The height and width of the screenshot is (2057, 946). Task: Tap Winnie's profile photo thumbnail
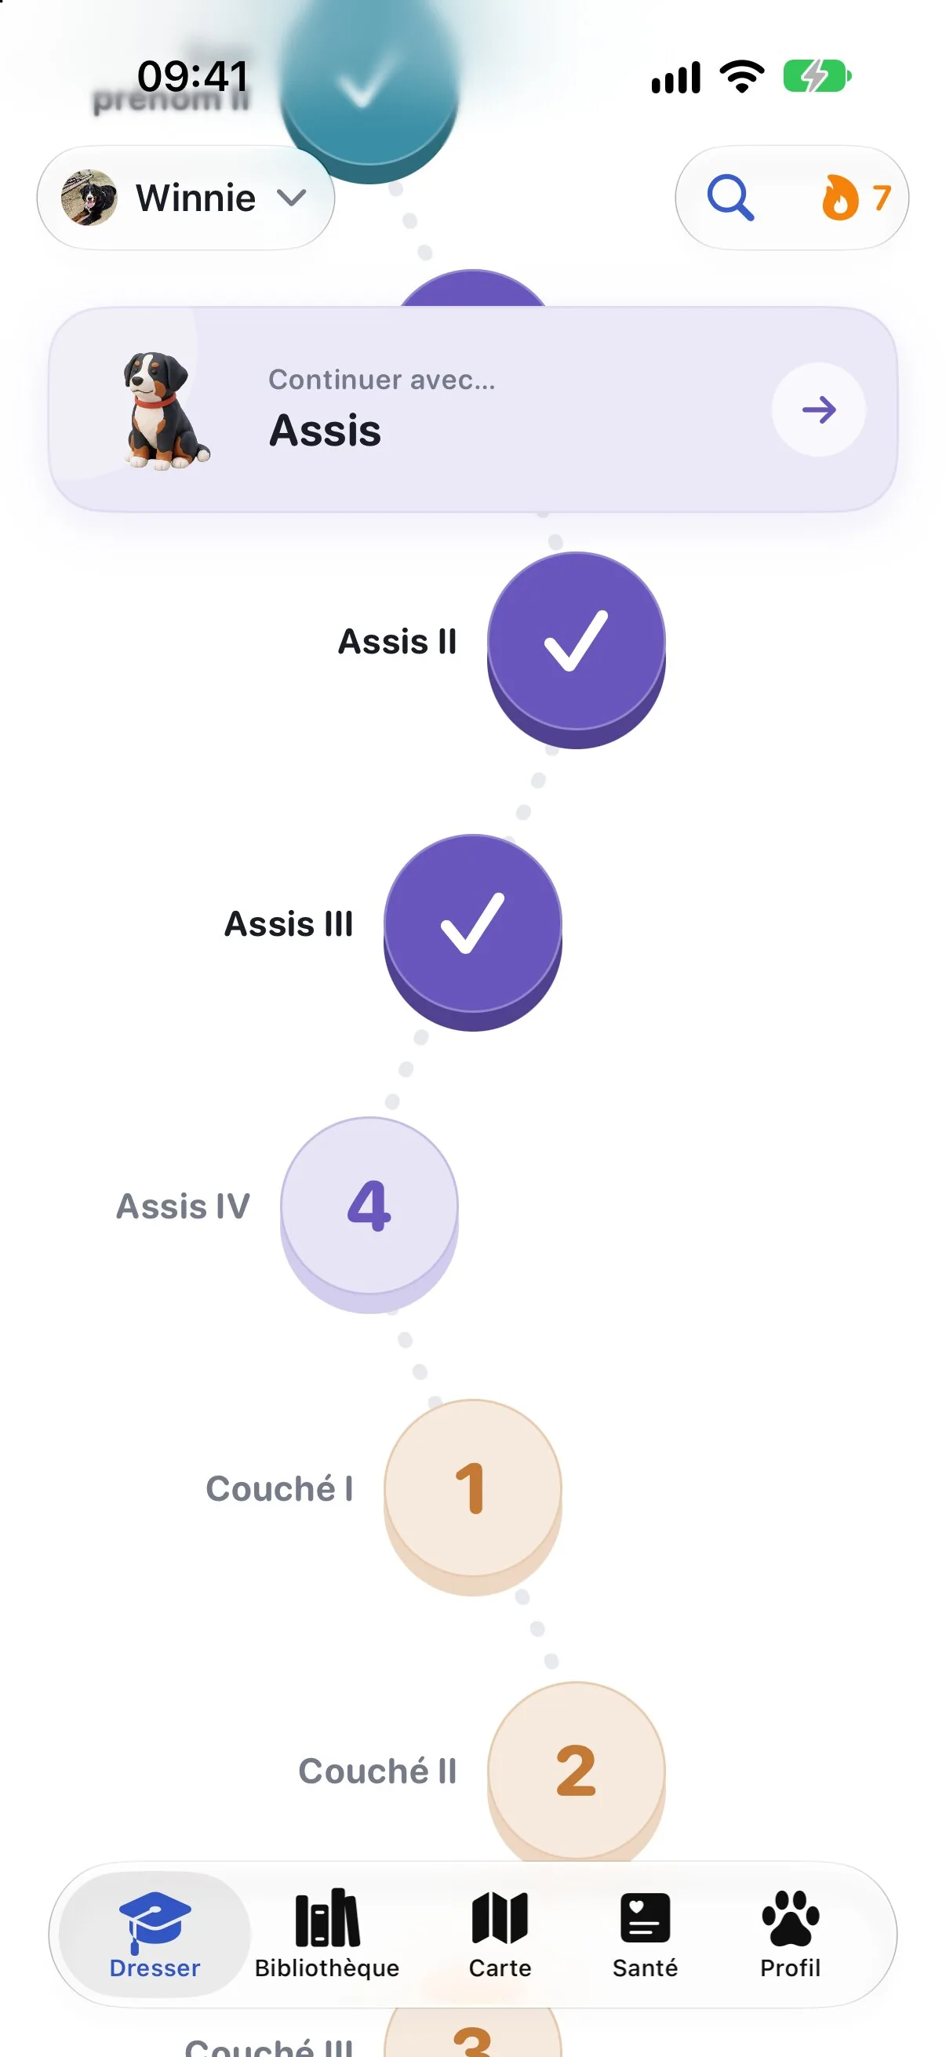(89, 197)
